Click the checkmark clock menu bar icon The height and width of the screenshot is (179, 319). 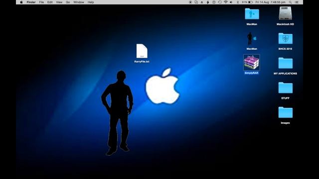point(196,2)
